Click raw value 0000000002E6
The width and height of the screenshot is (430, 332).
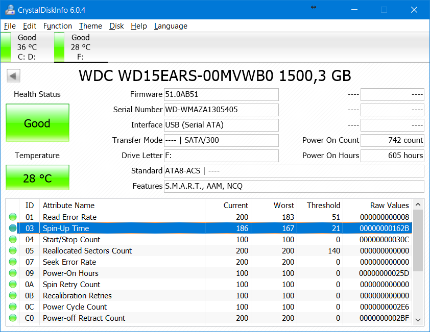pos(384,307)
